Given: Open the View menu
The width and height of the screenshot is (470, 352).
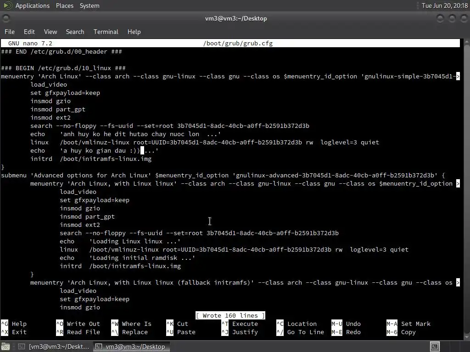Looking at the screenshot, I should (x=50, y=32).
